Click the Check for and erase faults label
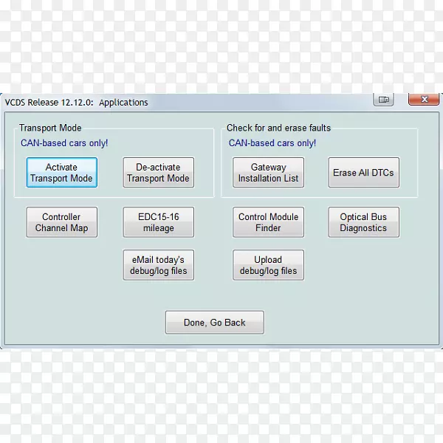 point(278,128)
